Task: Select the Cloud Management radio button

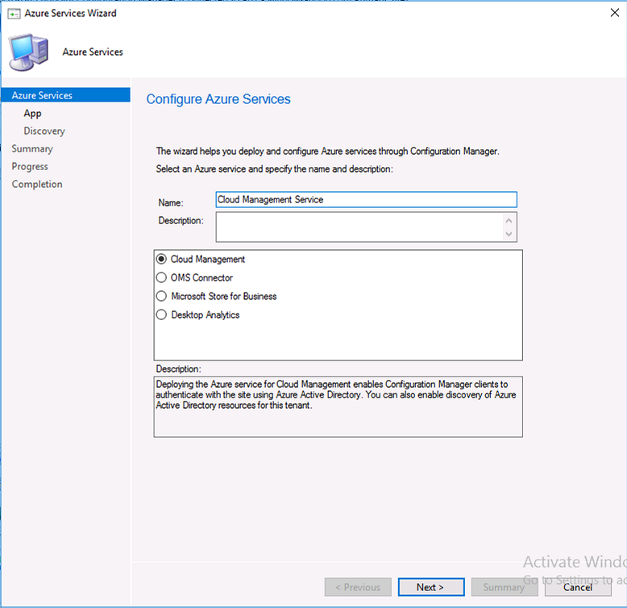Action: coord(161,259)
